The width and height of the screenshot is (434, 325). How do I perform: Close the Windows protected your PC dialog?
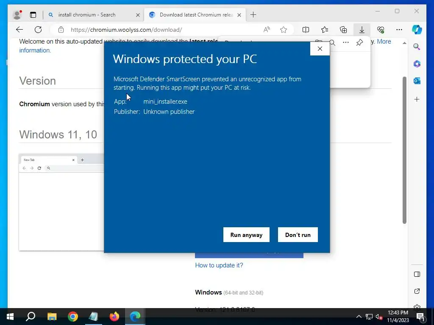(320, 49)
